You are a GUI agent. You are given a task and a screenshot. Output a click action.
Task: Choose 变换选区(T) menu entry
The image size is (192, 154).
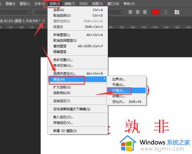[x=78, y=101]
